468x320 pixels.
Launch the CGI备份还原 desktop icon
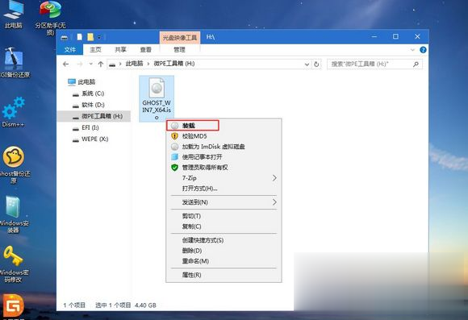coord(14,63)
